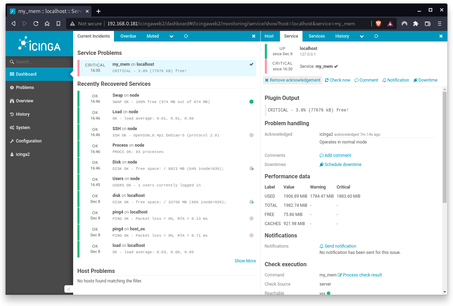Switch to the Service tab
The width and height of the screenshot is (453, 306).
pos(291,36)
